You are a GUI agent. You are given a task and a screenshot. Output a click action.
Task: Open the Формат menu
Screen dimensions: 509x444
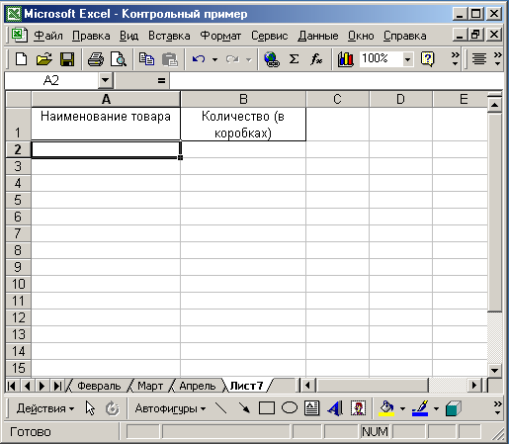[x=220, y=36]
